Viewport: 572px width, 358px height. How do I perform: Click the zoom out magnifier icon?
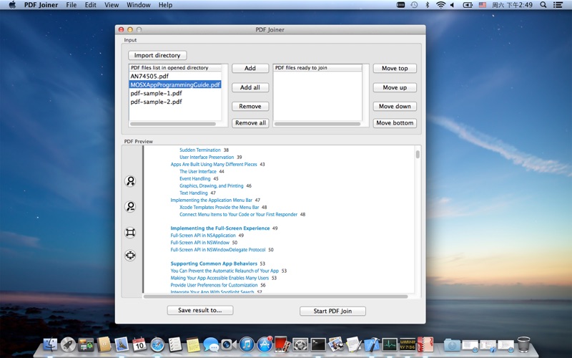point(130,207)
